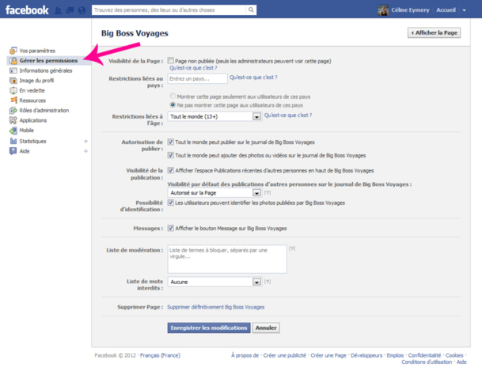Select Montrer cette page seulement radio button
Viewport: 482px width, 379px height.
(x=173, y=97)
